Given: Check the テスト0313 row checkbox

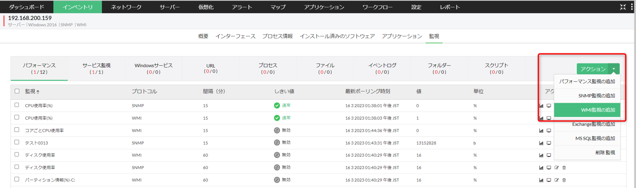Looking at the screenshot, I should [17, 142].
